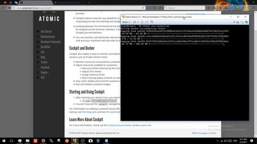Image resolution: width=257 pixels, height=144 pixels.
Task: Follow the 'this post' link
Action: tap(111, 112)
